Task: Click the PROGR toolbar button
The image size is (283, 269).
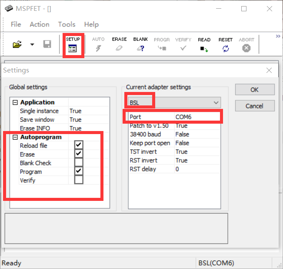Action: [x=162, y=45]
